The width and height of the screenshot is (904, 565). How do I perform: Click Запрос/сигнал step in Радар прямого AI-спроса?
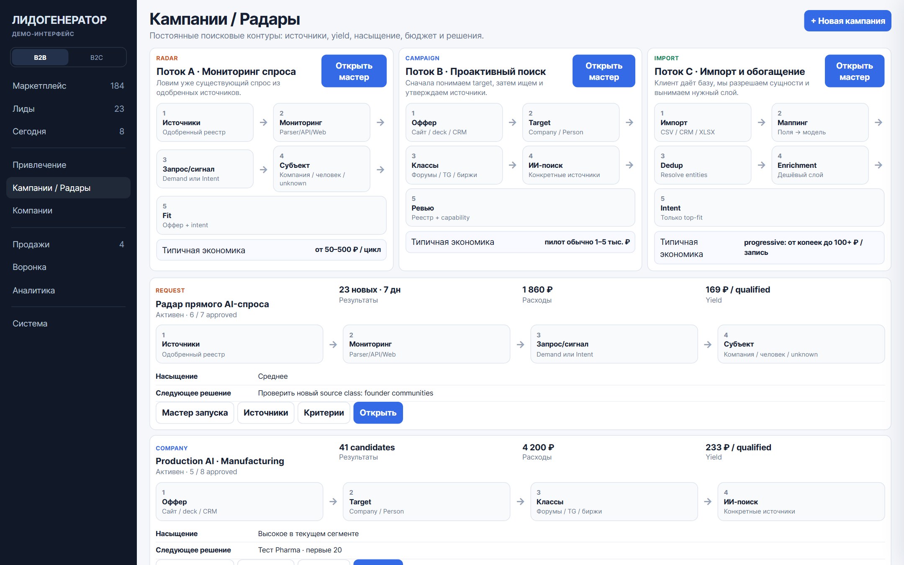point(614,344)
